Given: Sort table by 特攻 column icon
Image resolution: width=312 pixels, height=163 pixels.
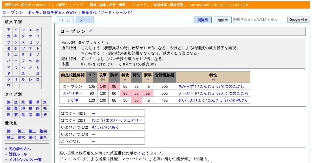Looking at the screenshot, I should 125,80.
